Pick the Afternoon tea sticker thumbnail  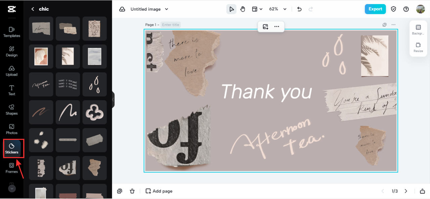click(41, 84)
